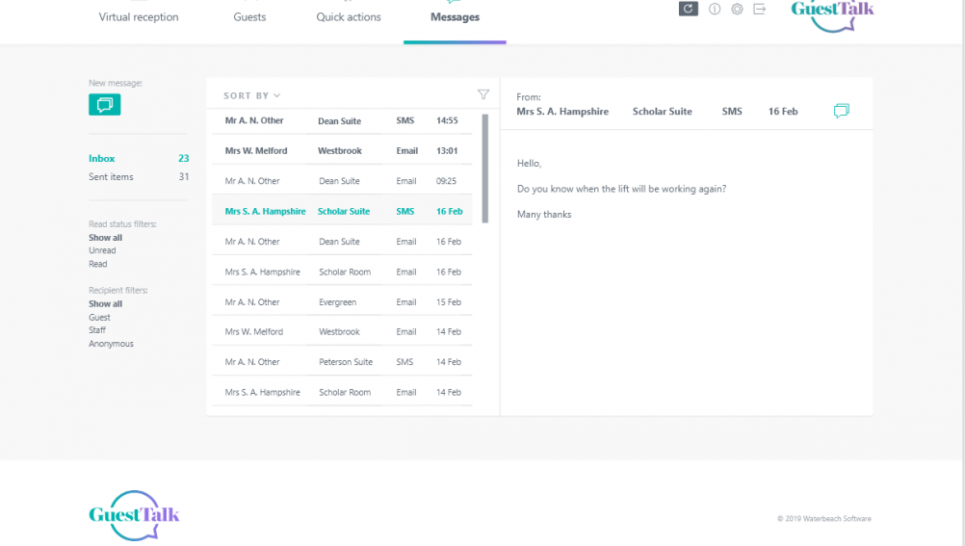Open Sent items folder

(111, 177)
